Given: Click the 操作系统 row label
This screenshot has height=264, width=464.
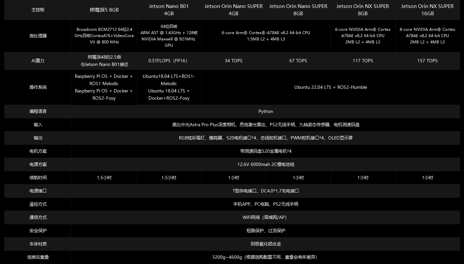Looking at the screenshot, I should [38, 87].
